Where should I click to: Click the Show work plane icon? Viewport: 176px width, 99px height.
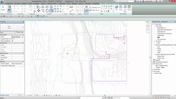121,8
